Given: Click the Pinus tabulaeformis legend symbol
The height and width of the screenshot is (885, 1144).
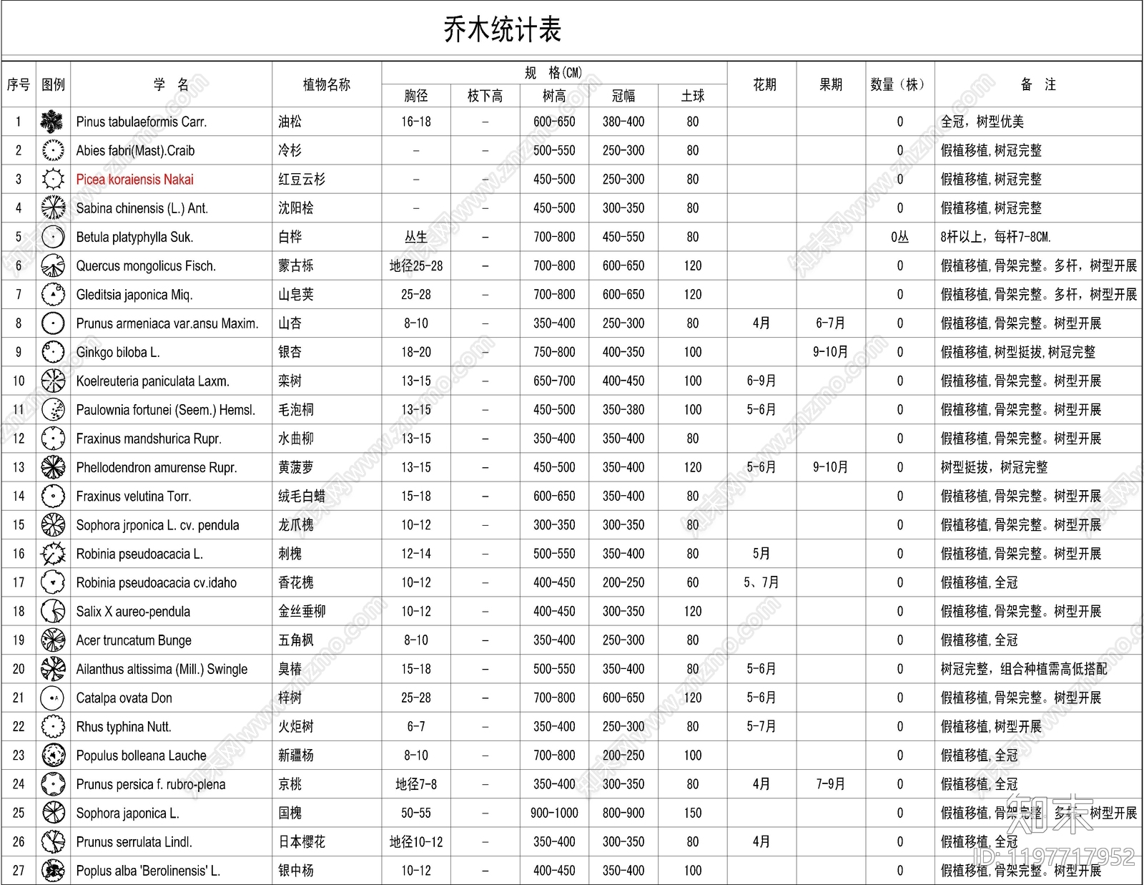Looking at the screenshot, I should [53, 122].
